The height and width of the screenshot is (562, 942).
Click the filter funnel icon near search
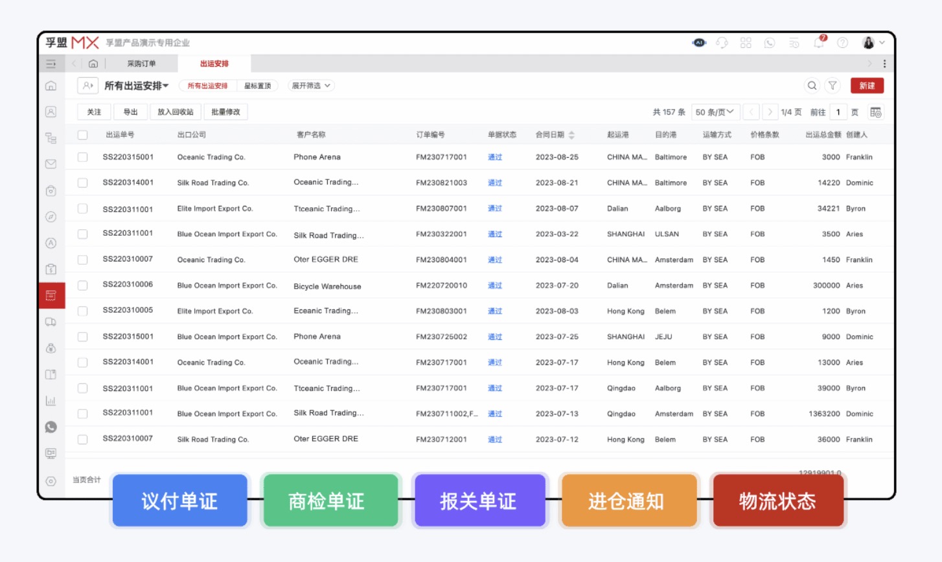point(833,85)
